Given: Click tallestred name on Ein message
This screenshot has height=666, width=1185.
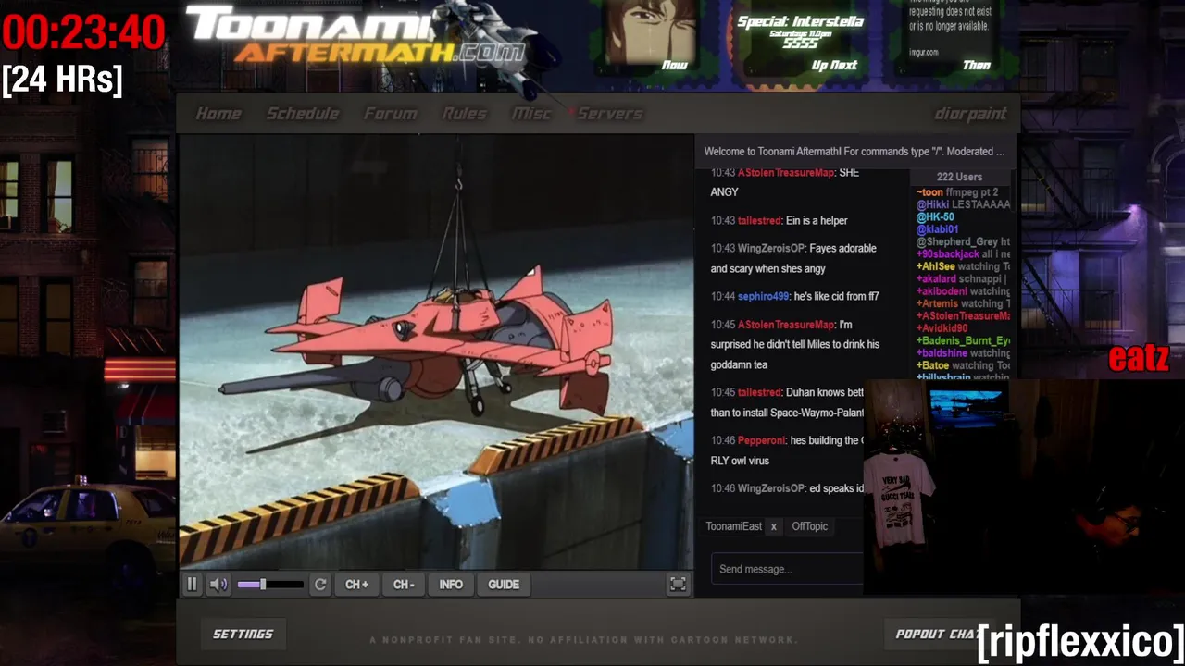Looking at the screenshot, I should (x=759, y=221).
